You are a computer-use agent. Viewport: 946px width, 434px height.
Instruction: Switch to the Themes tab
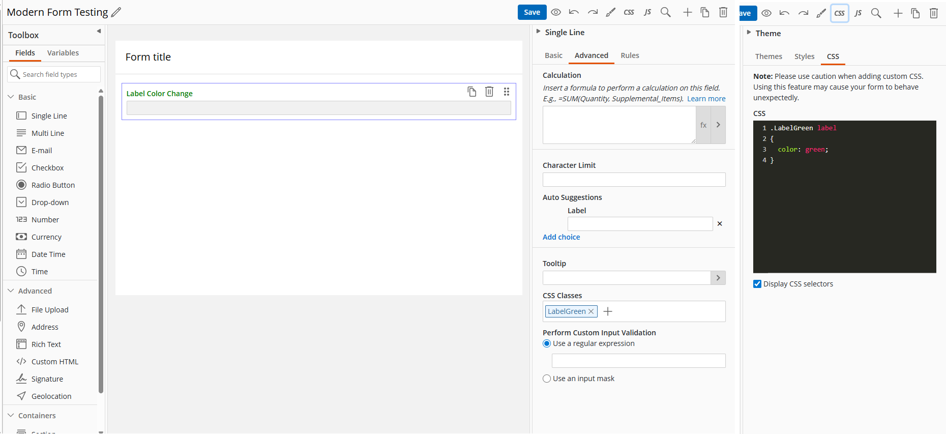(x=768, y=56)
